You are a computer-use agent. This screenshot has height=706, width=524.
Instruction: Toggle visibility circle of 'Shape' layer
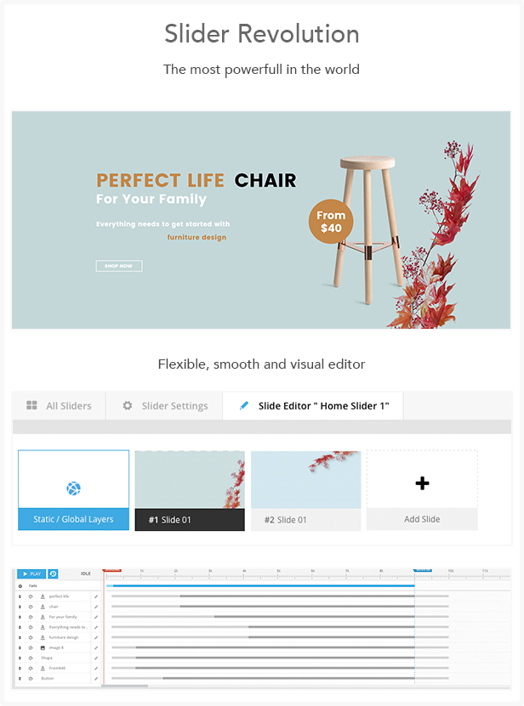coord(31,658)
